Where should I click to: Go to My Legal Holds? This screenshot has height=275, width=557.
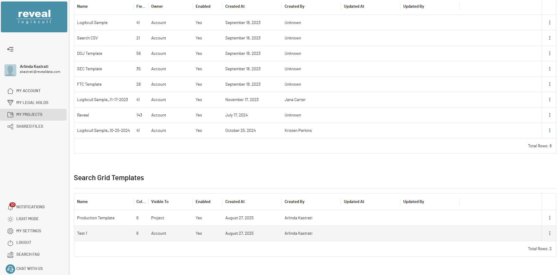(x=32, y=103)
